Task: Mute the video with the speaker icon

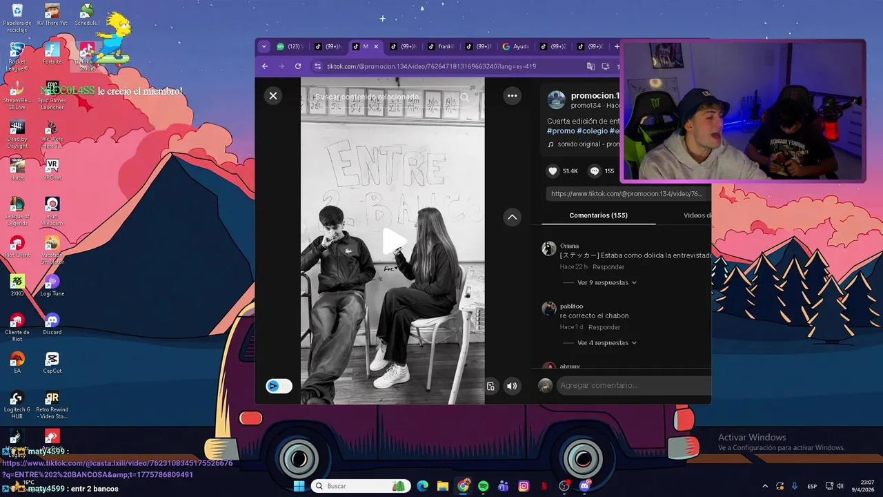Action: click(x=512, y=386)
